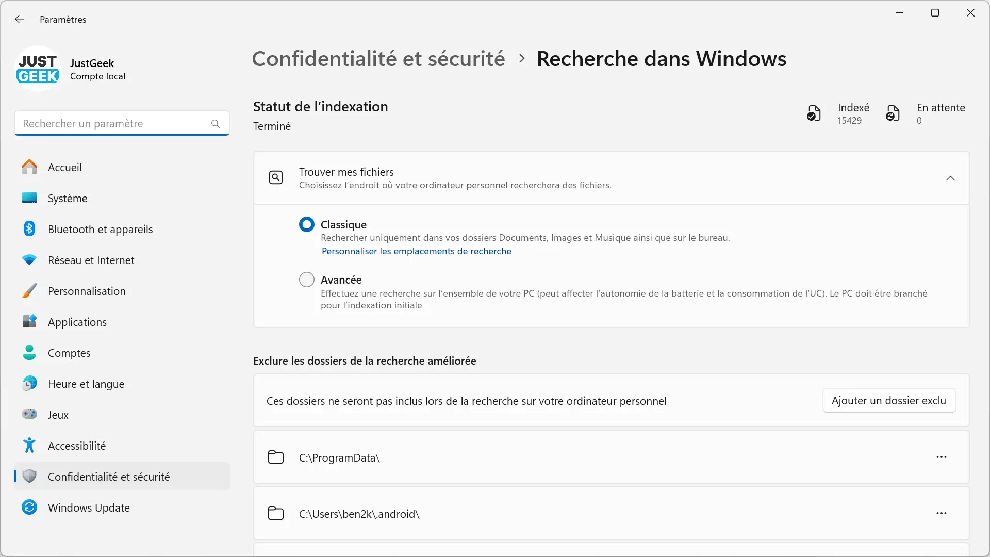Click the Heure et langue globe icon

point(29,384)
